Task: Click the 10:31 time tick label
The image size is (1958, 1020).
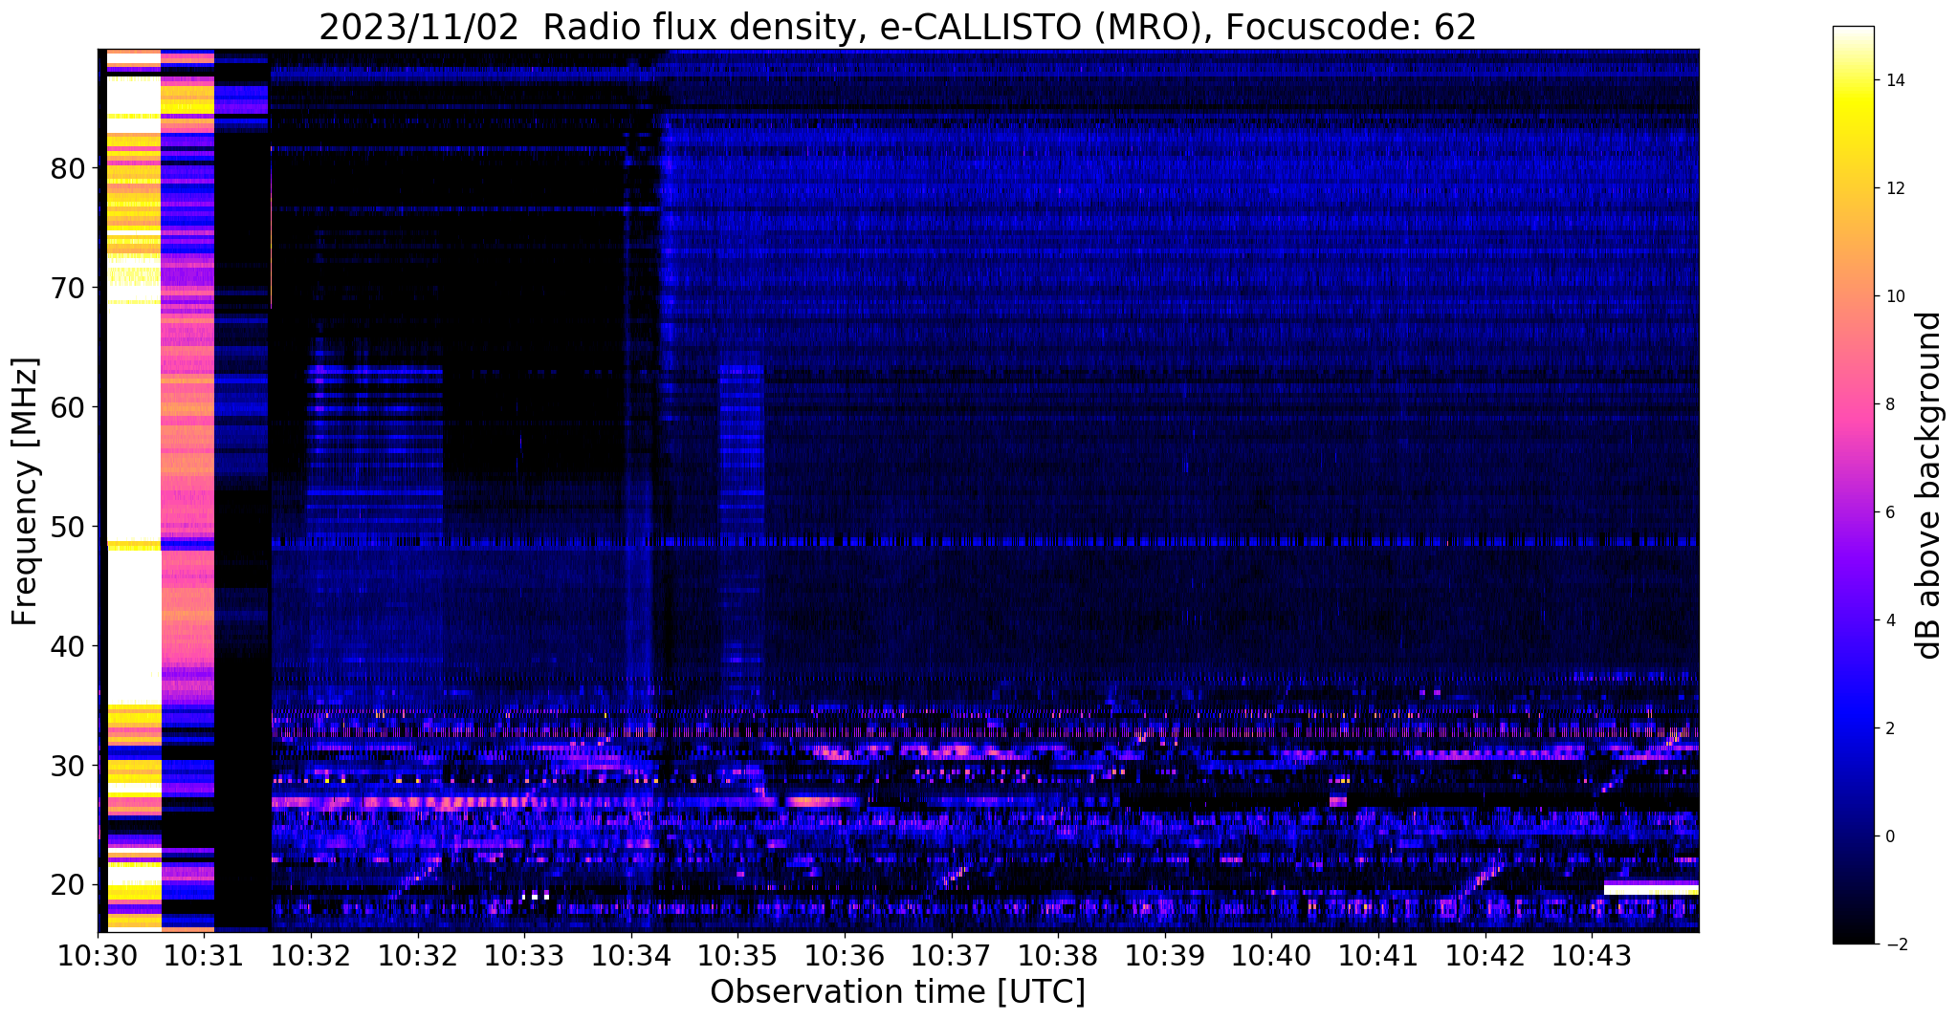Action: pos(205,954)
